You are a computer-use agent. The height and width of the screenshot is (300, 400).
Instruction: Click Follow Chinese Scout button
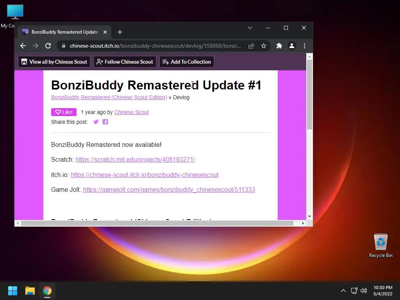click(125, 62)
